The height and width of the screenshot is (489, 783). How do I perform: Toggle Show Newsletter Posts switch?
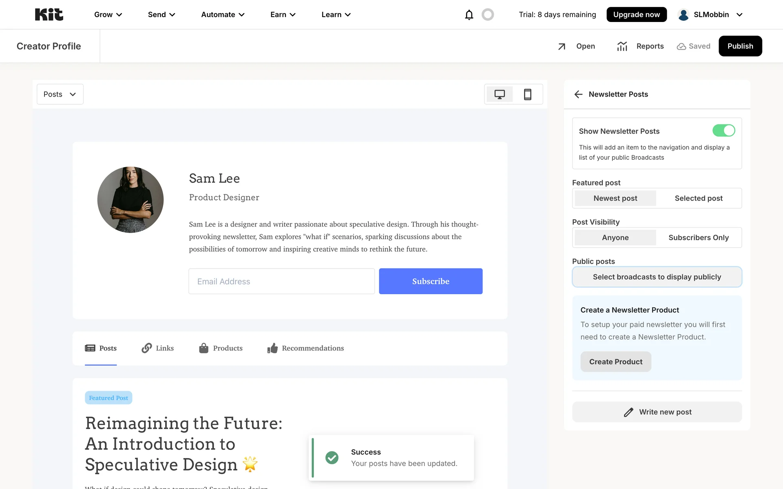(x=723, y=130)
